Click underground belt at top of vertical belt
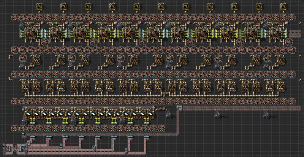Viewport: 304px width, 157px height. [178, 107]
